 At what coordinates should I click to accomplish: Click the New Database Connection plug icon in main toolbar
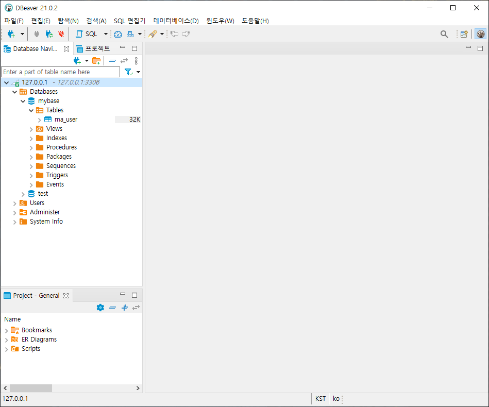pos(11,34)
